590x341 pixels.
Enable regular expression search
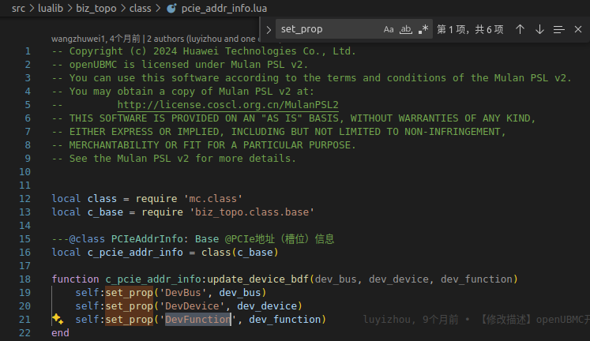click(423, 29)
